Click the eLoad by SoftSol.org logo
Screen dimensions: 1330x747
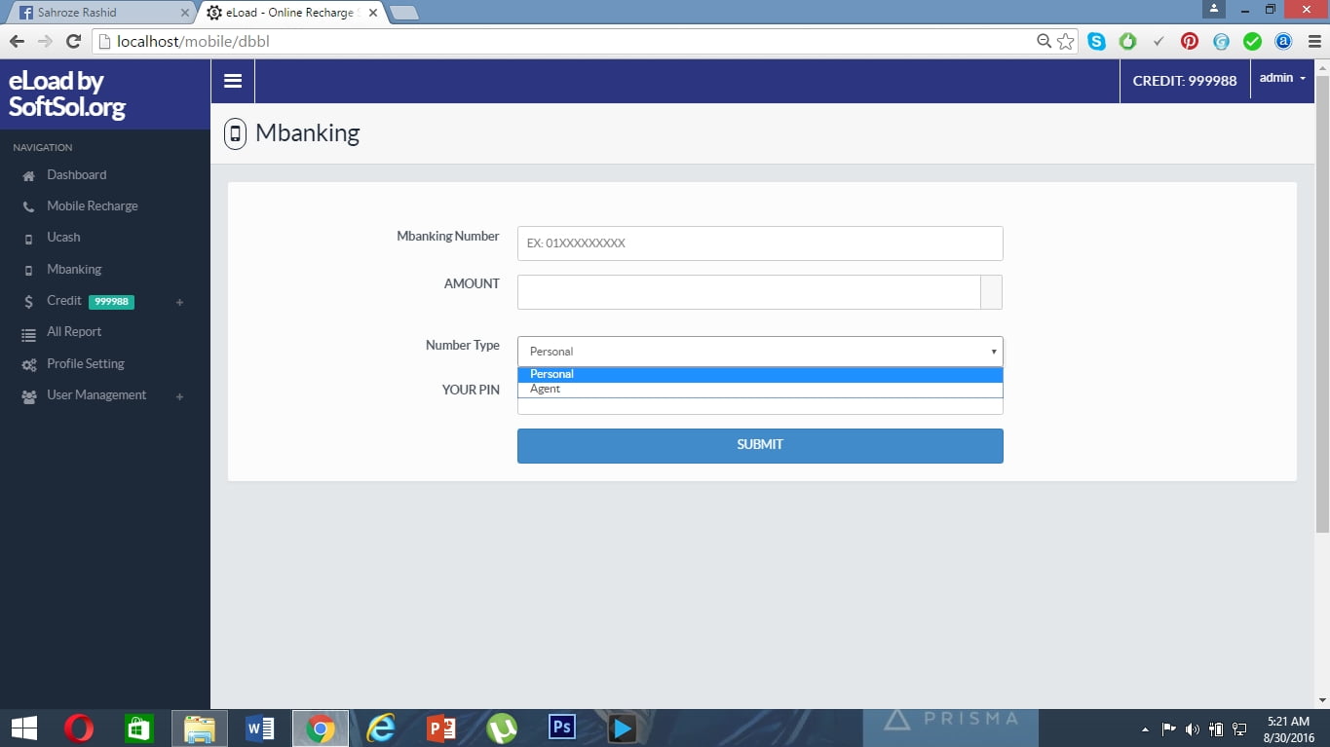[66, 94]
